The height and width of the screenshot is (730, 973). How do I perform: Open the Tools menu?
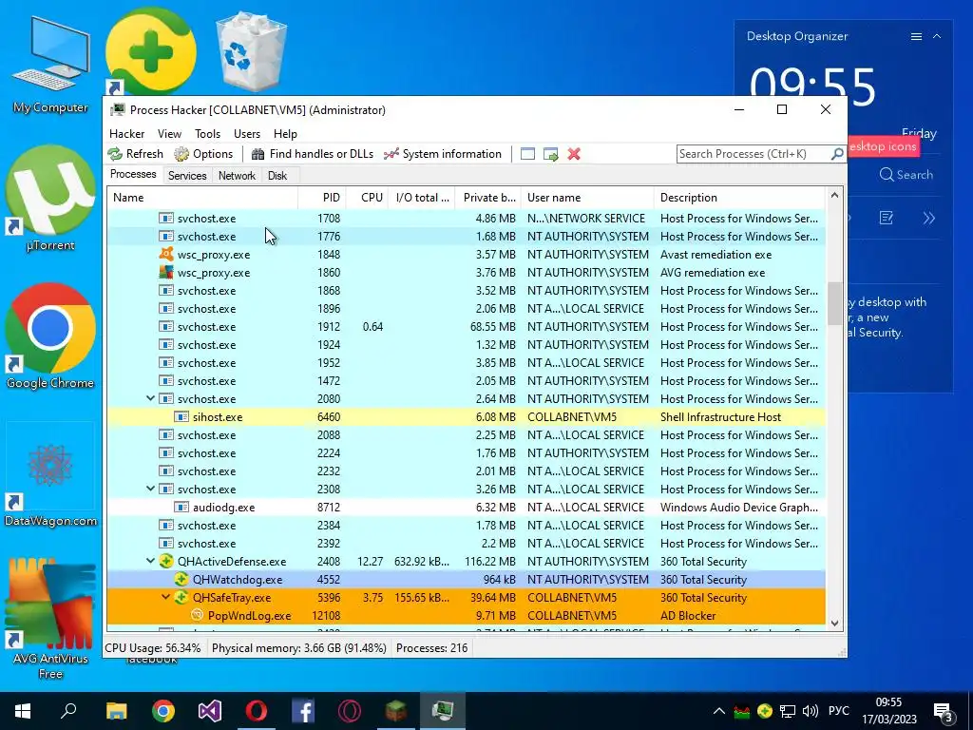click(x=207, y=133)
